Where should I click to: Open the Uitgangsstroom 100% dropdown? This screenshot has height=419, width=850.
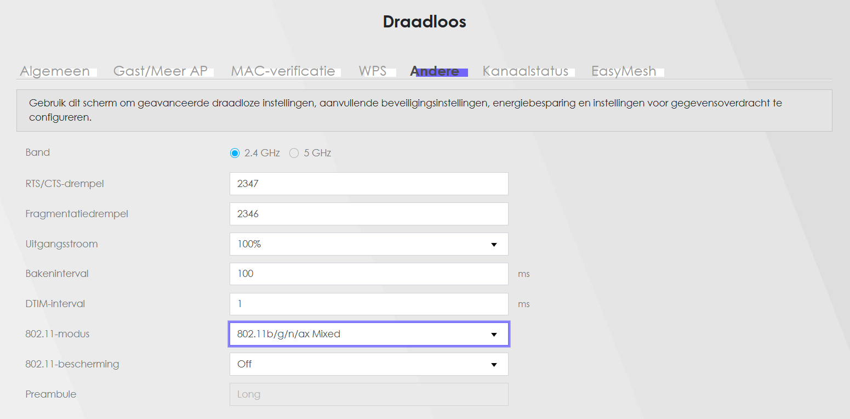point(369,244)
